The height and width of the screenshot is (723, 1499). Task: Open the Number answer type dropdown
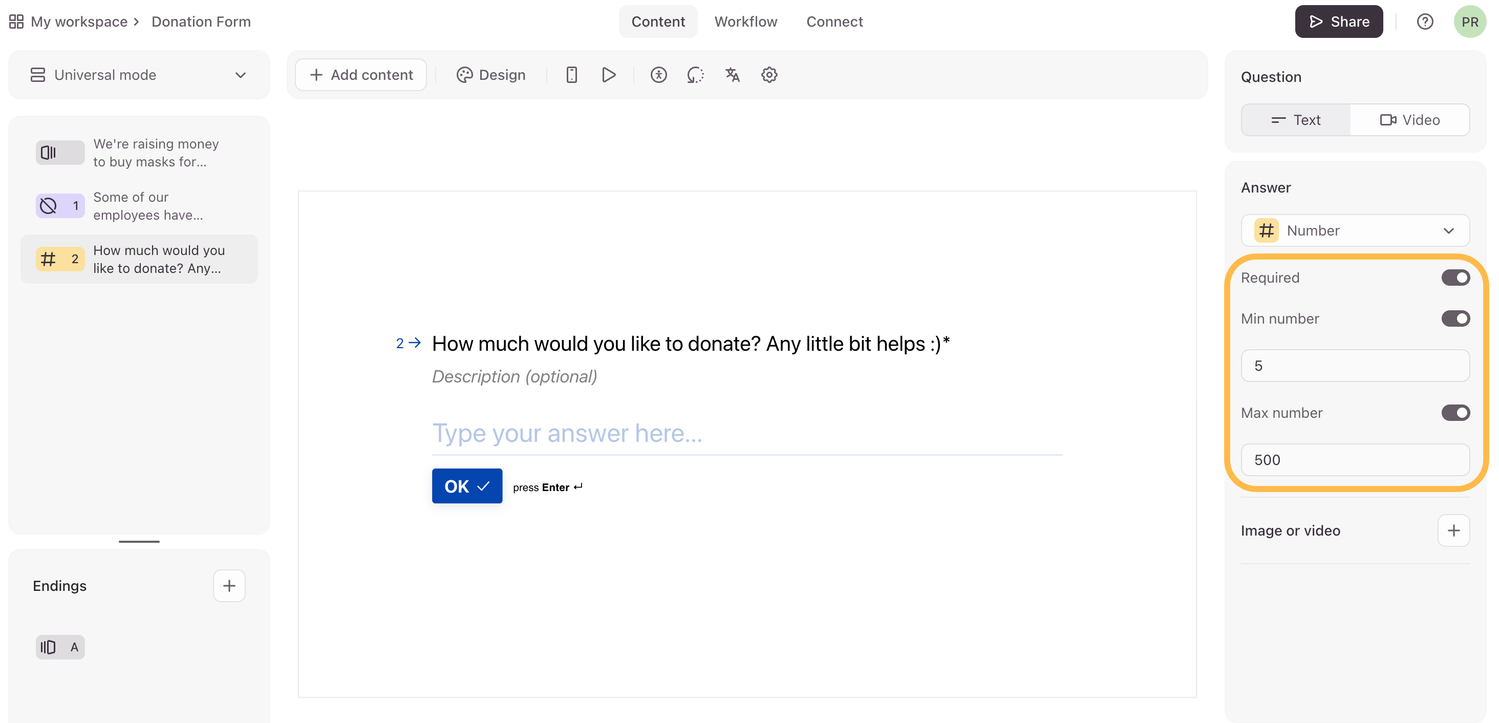(1355, 230)
